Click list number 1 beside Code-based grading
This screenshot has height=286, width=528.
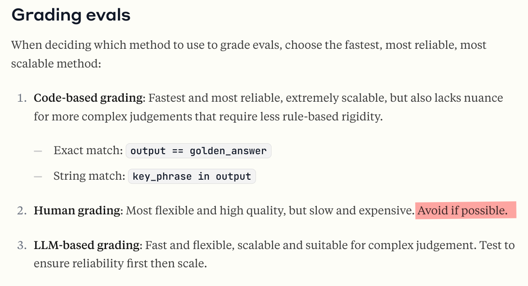21,98
